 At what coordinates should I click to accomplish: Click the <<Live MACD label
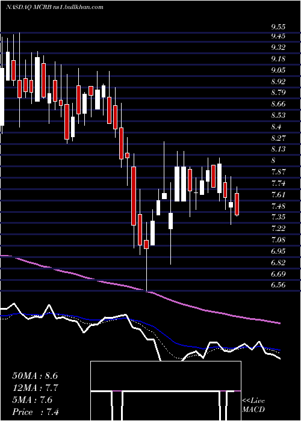pyautogui.click(x=253, y=405)
